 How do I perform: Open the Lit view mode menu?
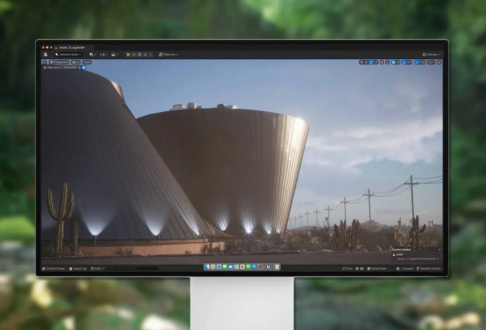coord(76,62)
